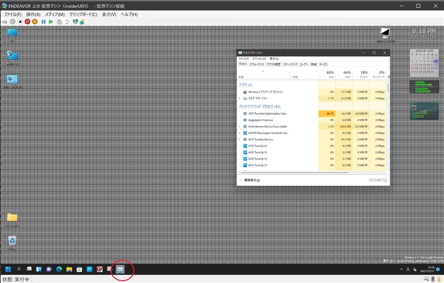
Task: Open Widgets from the guest taskbar
Action: click(x=39, y=269)
